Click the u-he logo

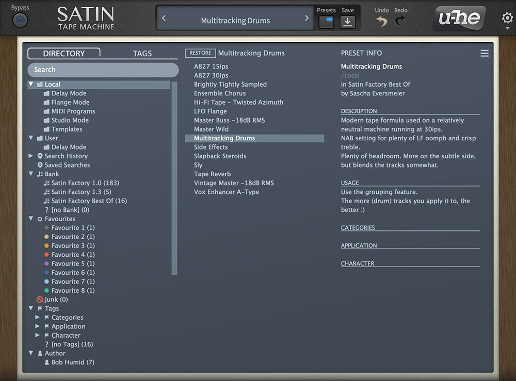coord(459,18)
